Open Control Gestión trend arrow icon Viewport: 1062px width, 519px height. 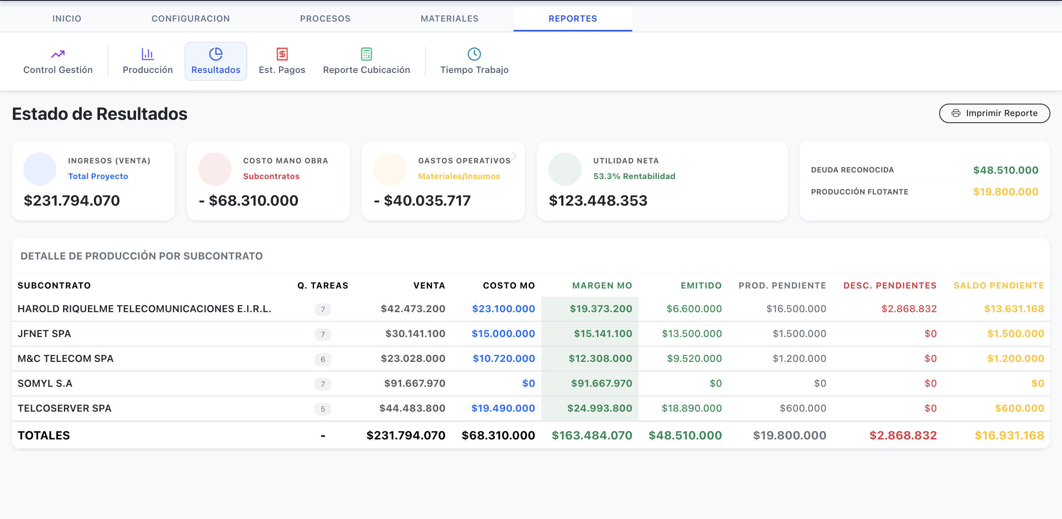58,54
